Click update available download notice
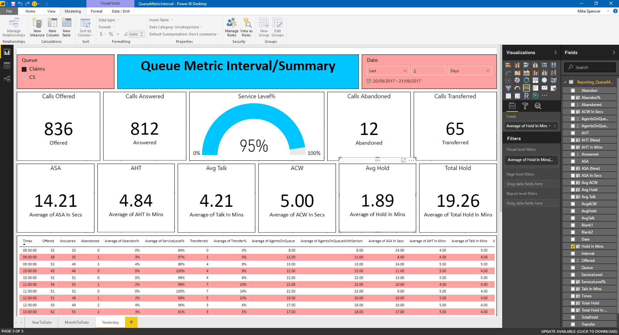The width and height of the screenshot is (619, 335). pos(579,331)
